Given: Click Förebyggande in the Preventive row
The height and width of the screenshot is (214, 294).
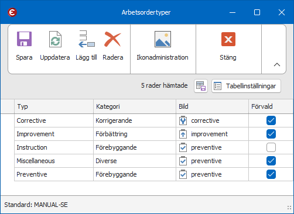Looking at the screenshot, I should pos(135,174).
